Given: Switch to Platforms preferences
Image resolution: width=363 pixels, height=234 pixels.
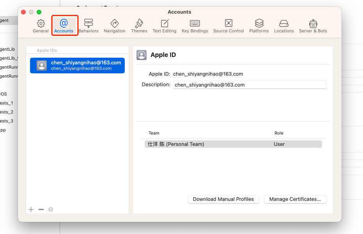Looking at the screenshot, I should point(259,26).
